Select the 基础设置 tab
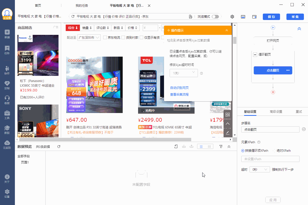Screen dimensions: 308x205 250,112
